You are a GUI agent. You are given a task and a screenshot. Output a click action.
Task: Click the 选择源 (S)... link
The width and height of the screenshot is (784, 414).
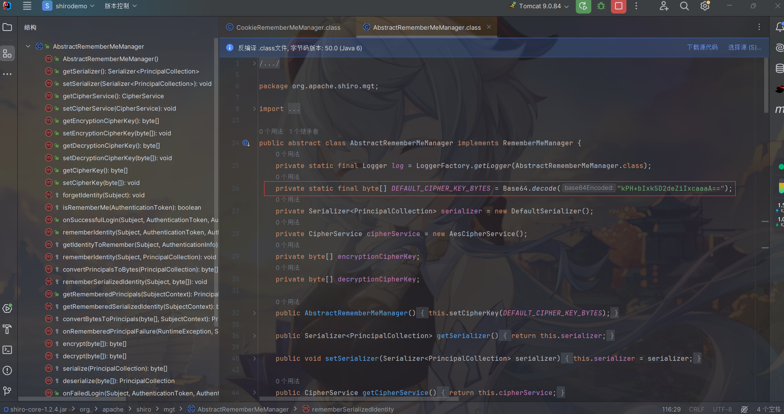click(745, 48)
